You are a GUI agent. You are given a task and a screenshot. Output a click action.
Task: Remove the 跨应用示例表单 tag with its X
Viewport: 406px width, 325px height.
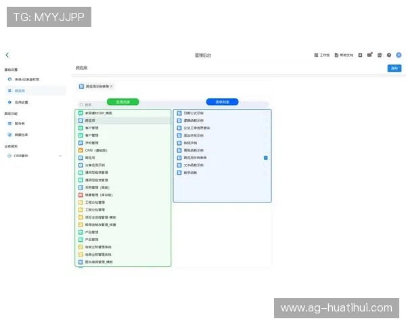click(112, 86)
